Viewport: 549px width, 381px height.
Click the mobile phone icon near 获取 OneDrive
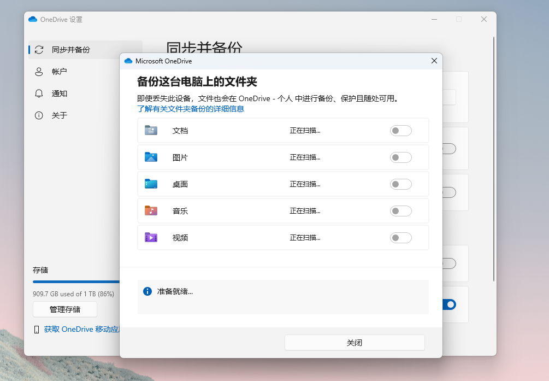coord(37,330)
